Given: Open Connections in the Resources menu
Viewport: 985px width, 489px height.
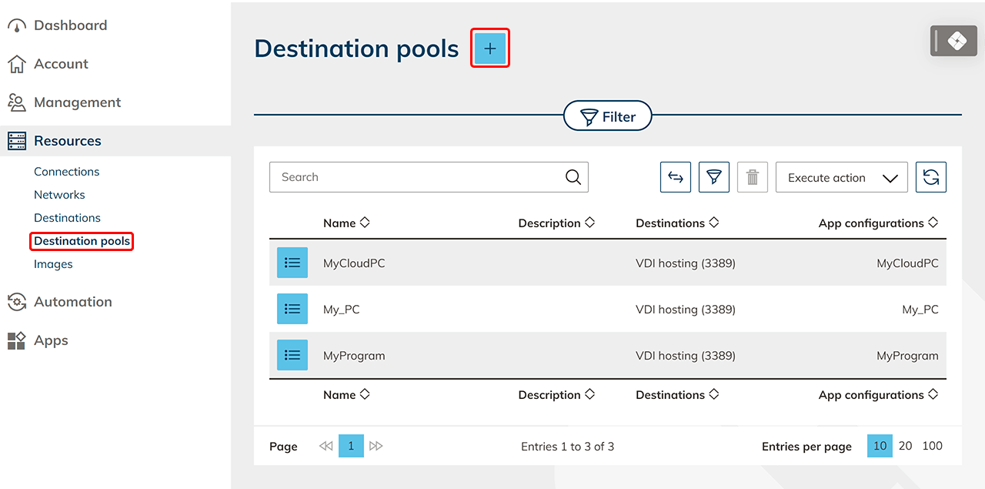Looking at the screenshot, I should [x=67, y=172].
